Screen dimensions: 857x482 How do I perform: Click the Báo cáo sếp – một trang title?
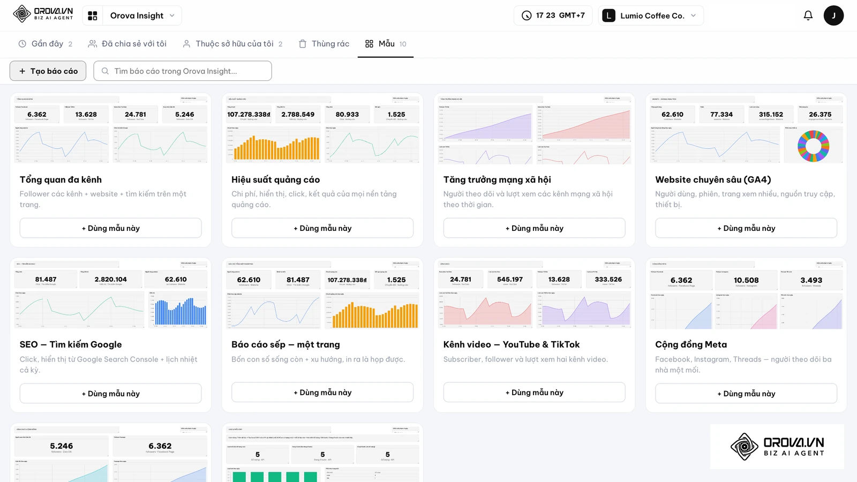pyautogui.click(x=285, y=344)
